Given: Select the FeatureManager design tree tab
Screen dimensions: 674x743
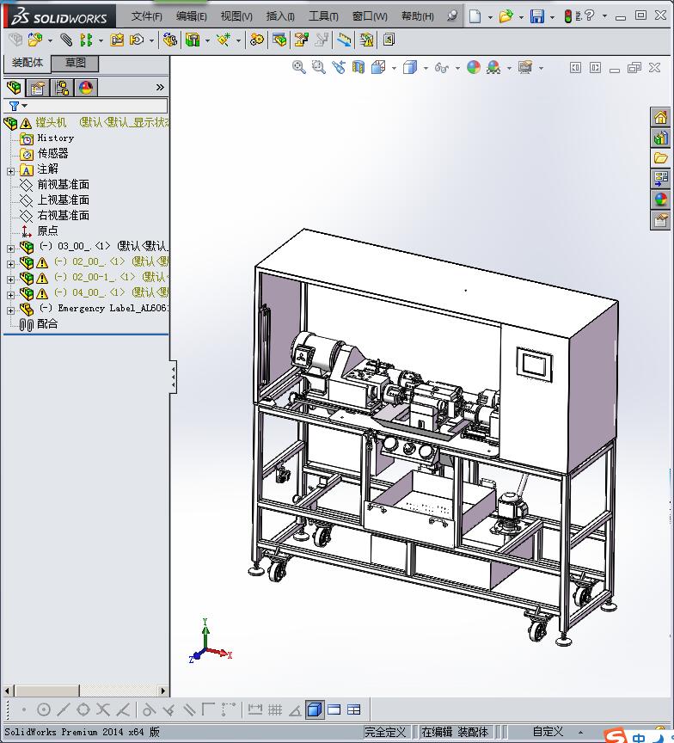Looking at the screenshot, I should point(14,88).
